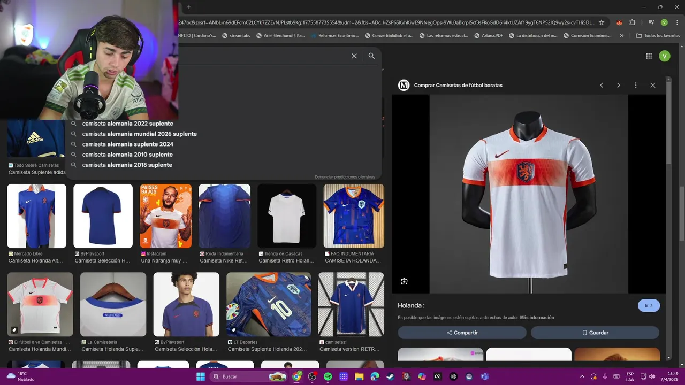Image resolution: width=685 pixels, height=385 pixels.
Task: Search this image with Google Lens
Action: point(404,281)
